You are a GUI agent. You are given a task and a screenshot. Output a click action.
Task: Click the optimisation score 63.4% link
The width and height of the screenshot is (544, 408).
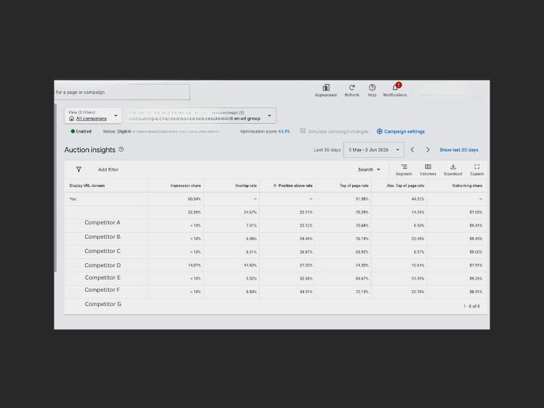pyautogui.click(x=284, y=131)
